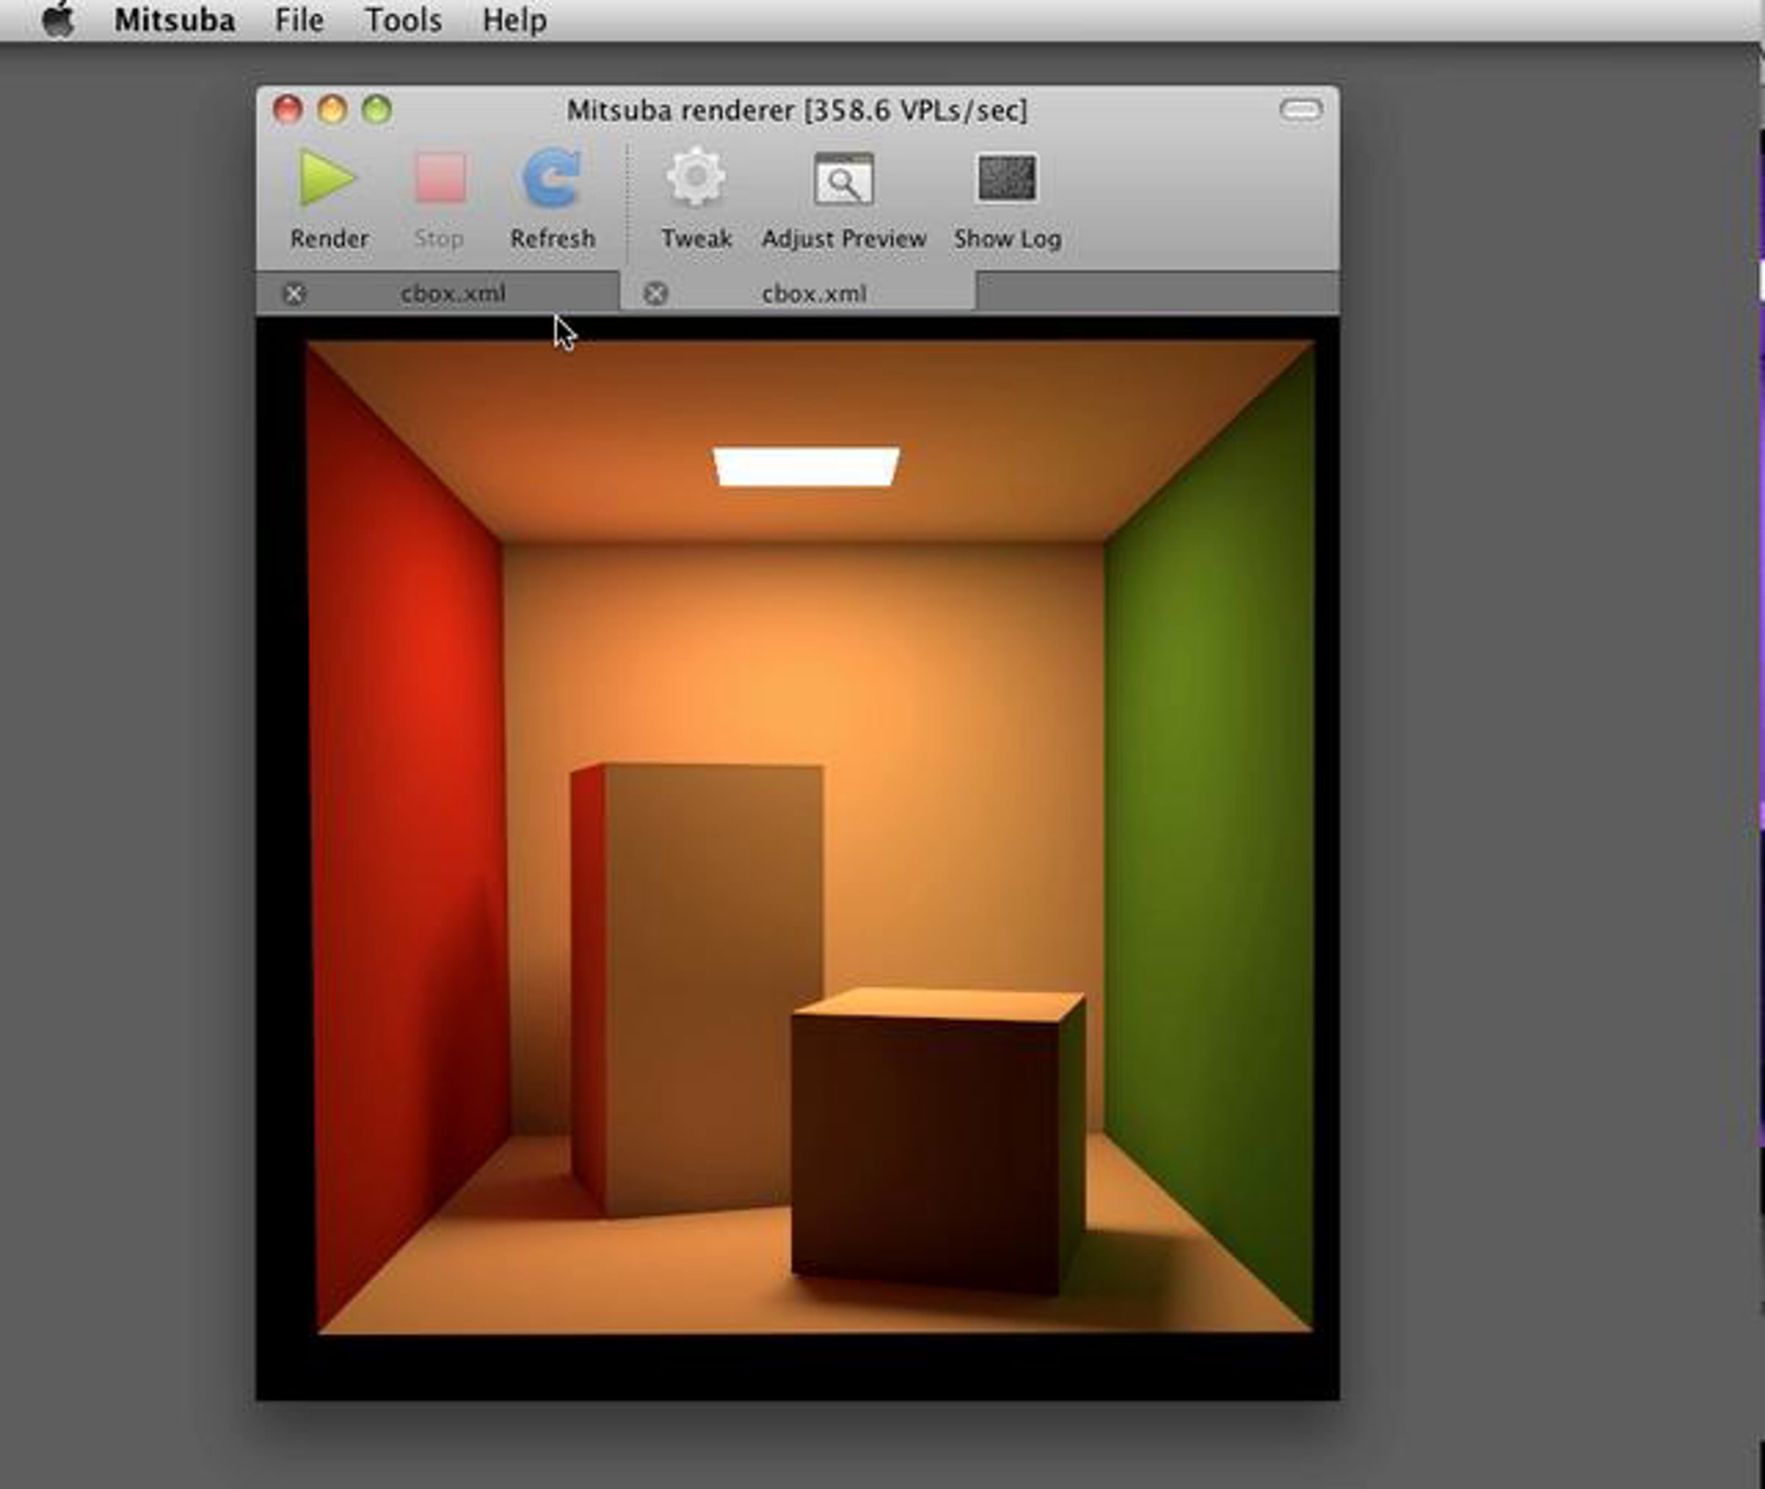Open the Help menu
Screen dimensions: 1765x1489
click(x=514, y=19)
